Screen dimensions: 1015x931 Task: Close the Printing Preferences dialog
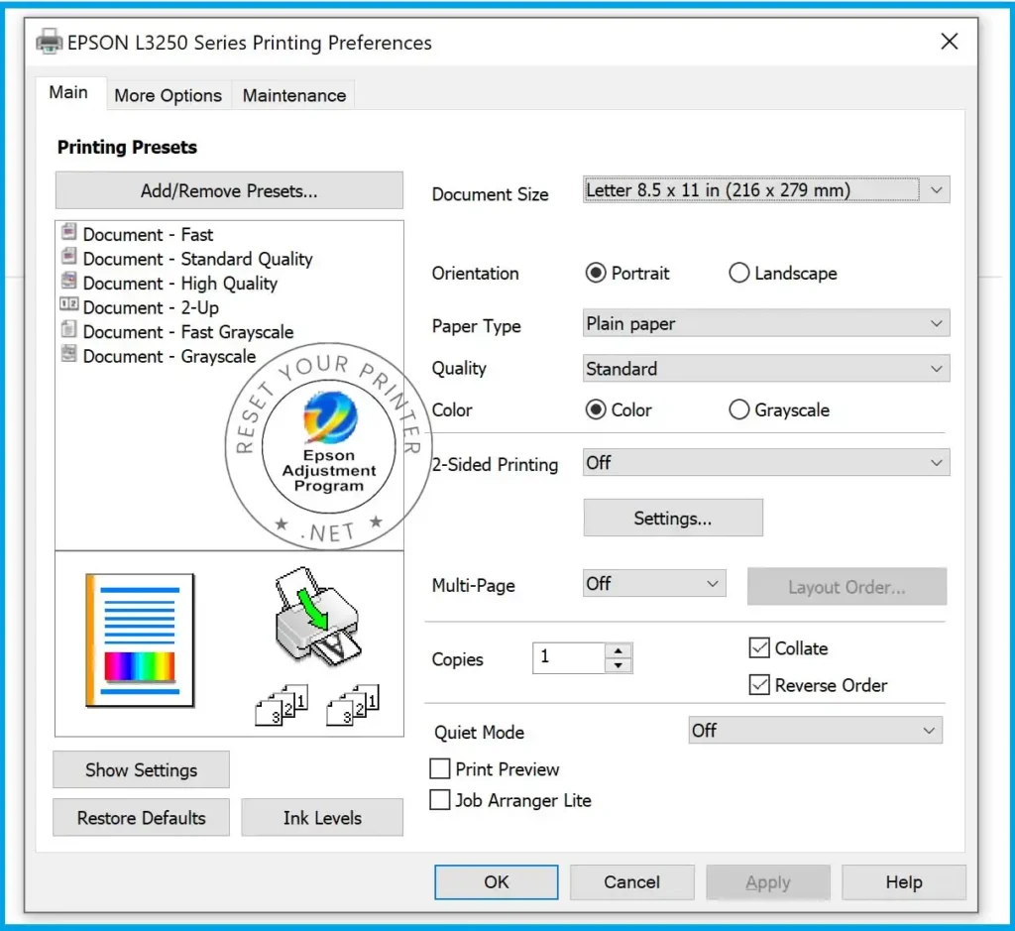click(x=950, y=42)
